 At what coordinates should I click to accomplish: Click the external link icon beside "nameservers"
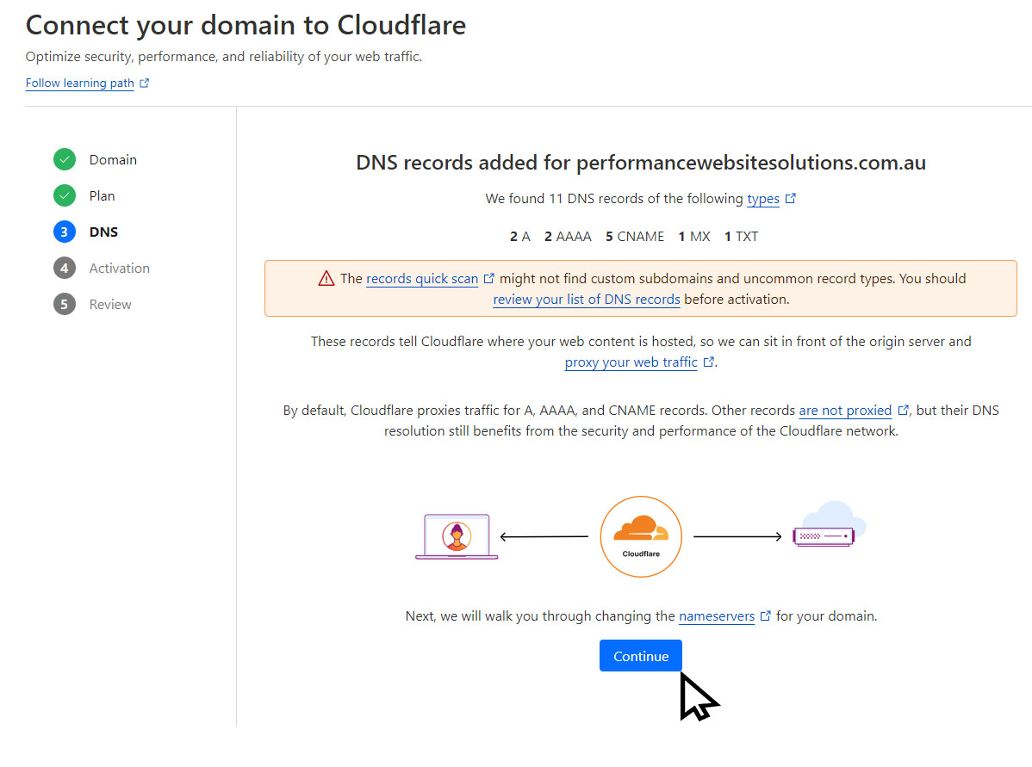tap(765, 615)
